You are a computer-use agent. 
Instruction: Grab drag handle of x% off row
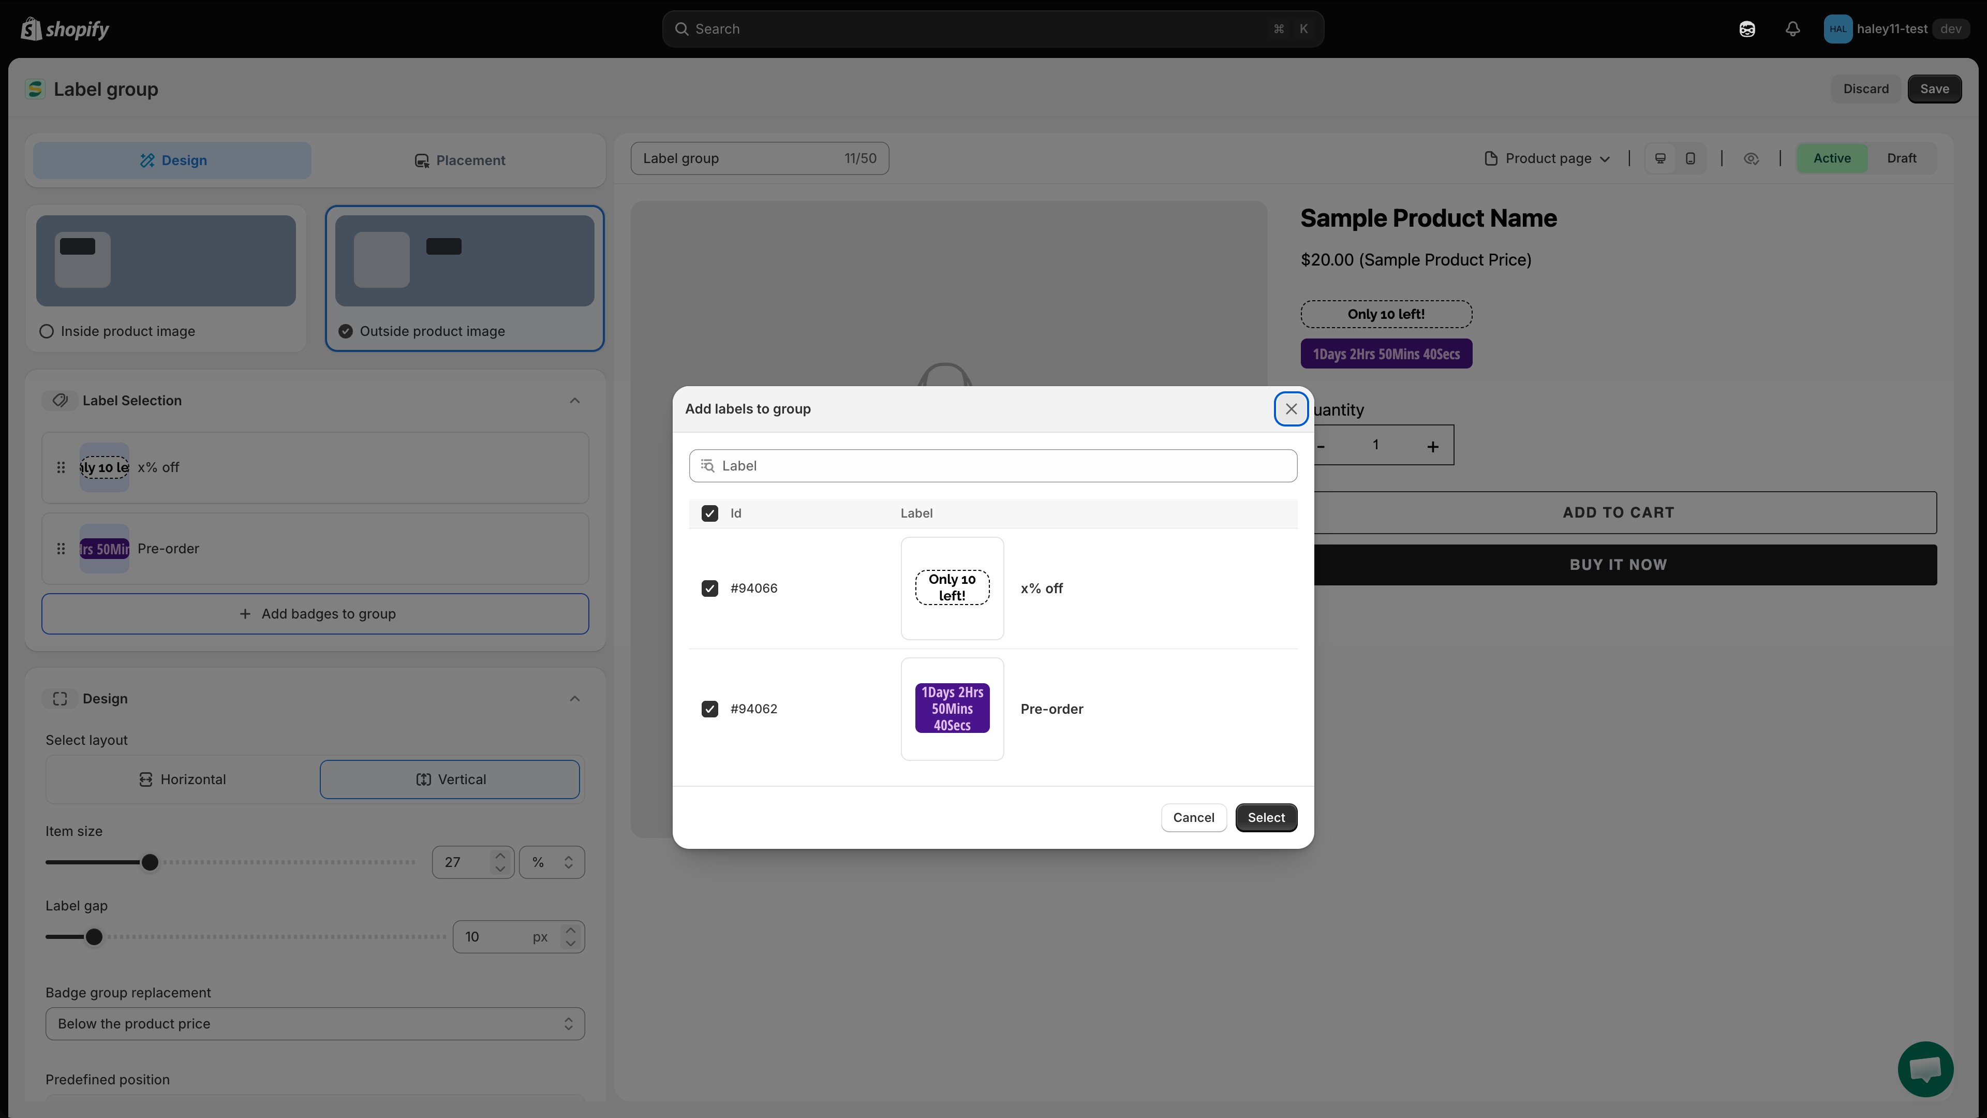(x=61, y=467)
